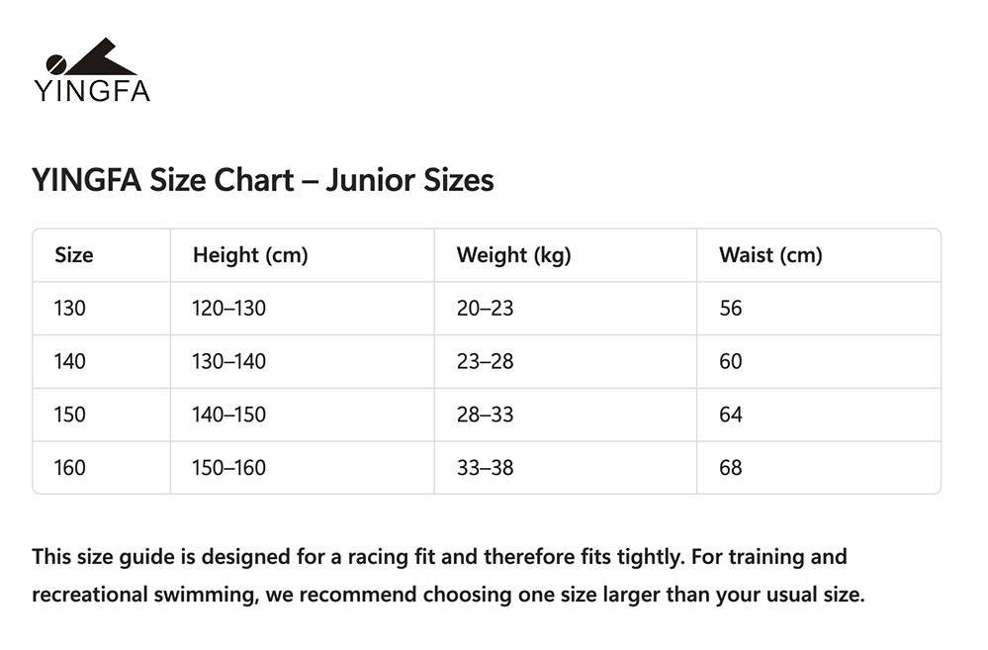Click the racing fit note paragraph
This screenshot has width=988, height=650.
pyautogui.click(x=448, y=576)
